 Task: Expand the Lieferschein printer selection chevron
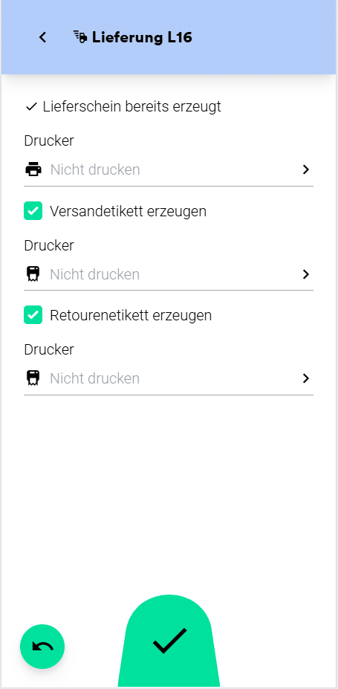point(306,169)
